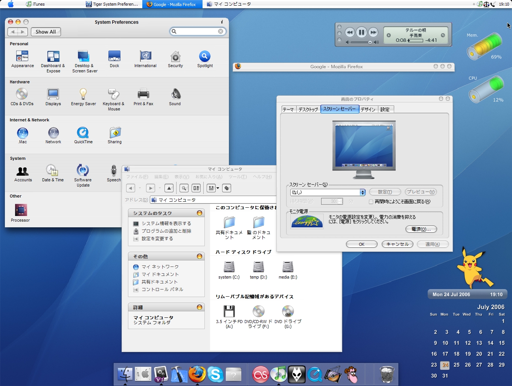The height and width of the screenshot is (386, 512).
Task: Open the Trash in the dock
Action: point(387,374)
